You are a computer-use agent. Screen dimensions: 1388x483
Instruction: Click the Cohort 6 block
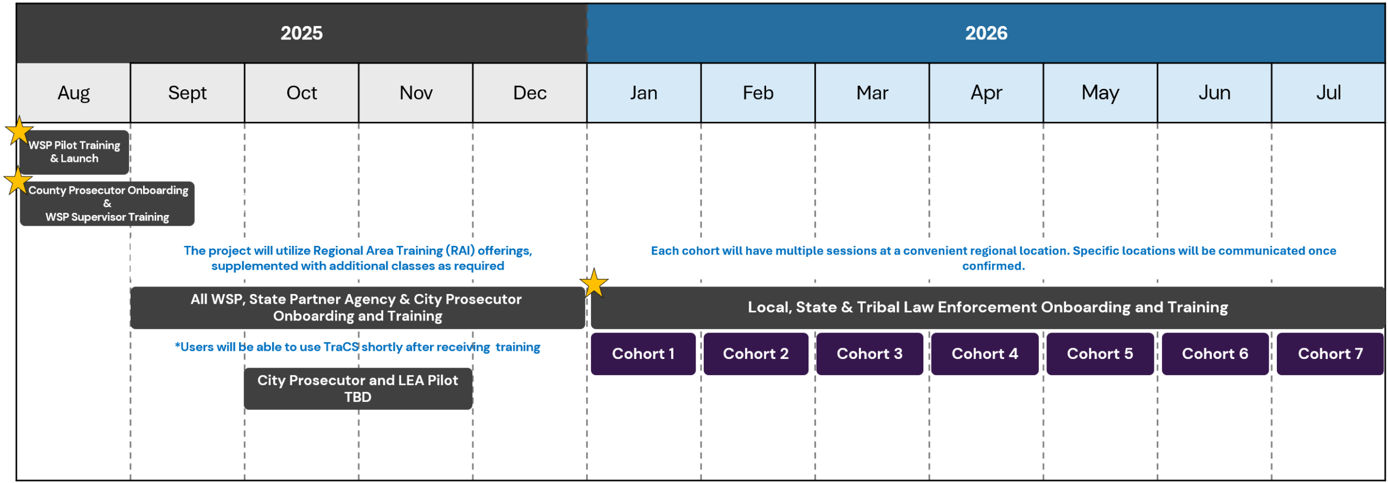point(1214,354)
